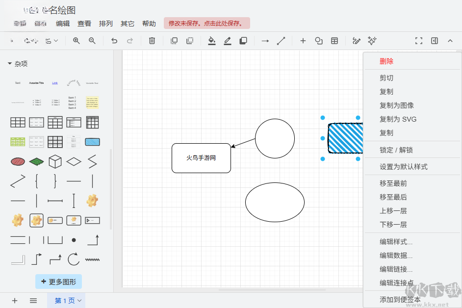Select the left curly bracket shape

click(36, 181)
